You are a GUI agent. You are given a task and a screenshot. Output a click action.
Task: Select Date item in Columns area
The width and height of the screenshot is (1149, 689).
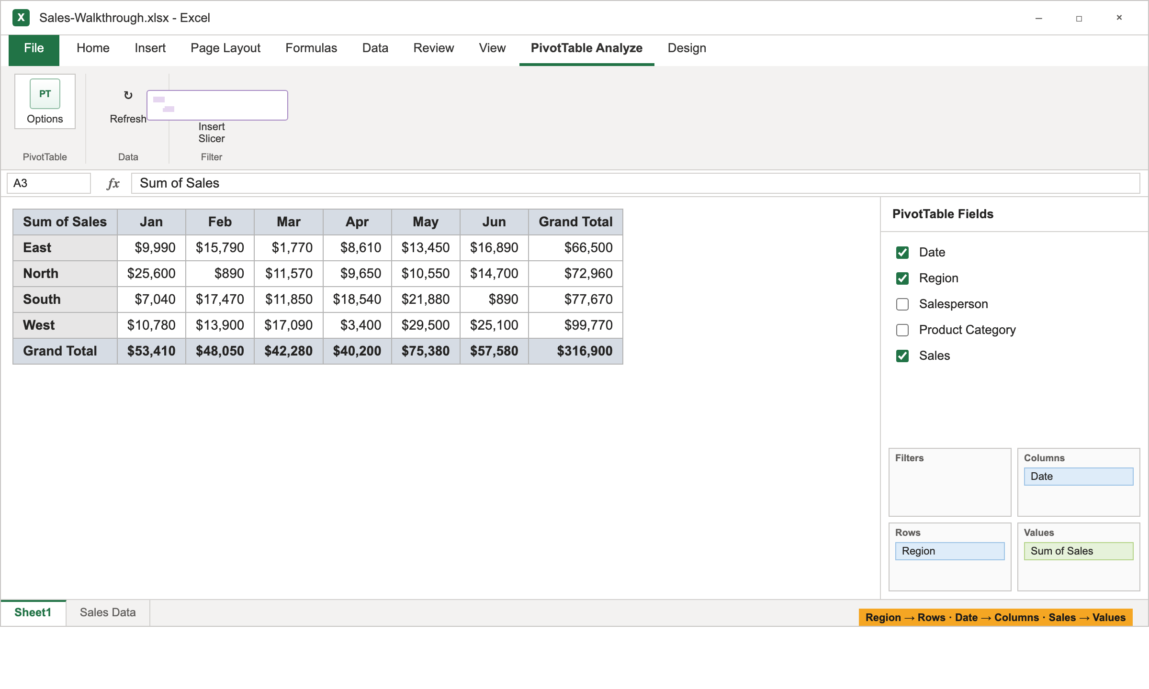[x=1079, y=477]
